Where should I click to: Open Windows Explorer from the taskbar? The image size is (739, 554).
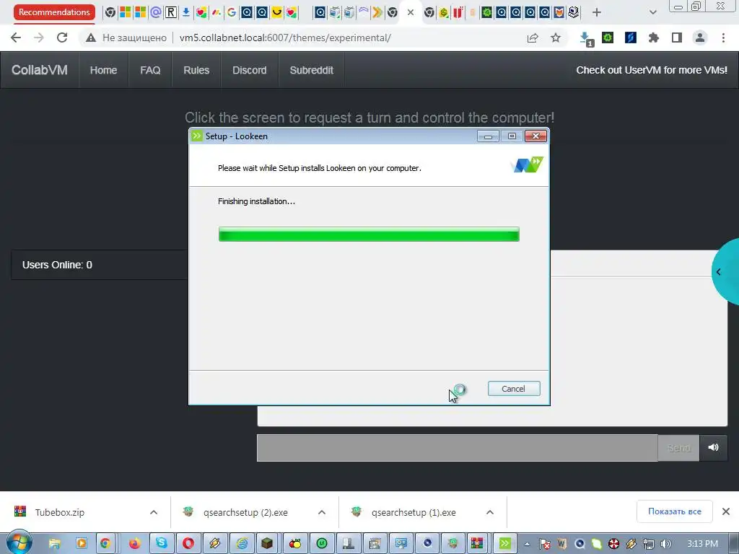coord(55,544)
